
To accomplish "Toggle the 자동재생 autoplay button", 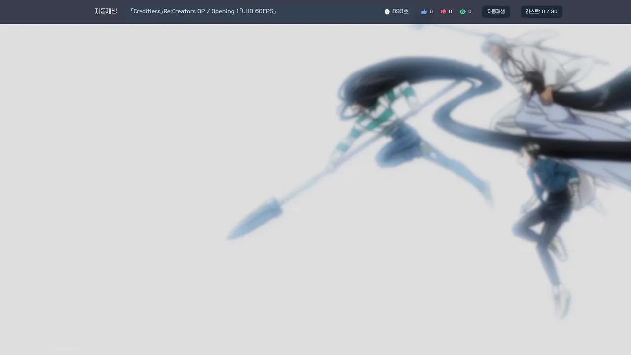I will point(496,12).
